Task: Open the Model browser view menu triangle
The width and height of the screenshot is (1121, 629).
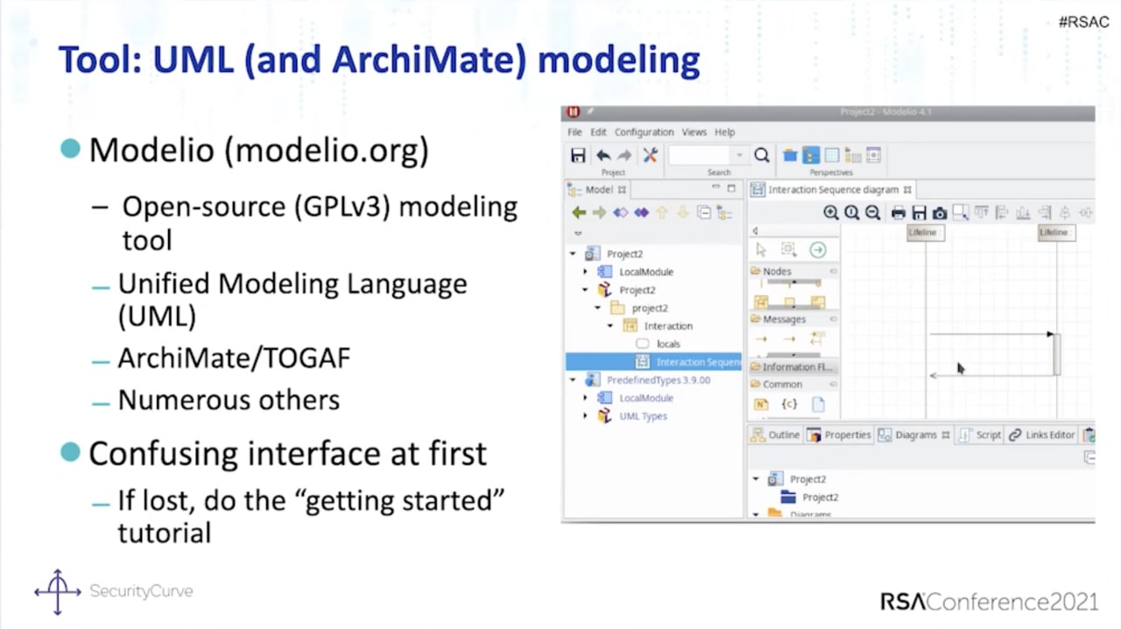Action: pyautogui.click(x=578, y=234)
